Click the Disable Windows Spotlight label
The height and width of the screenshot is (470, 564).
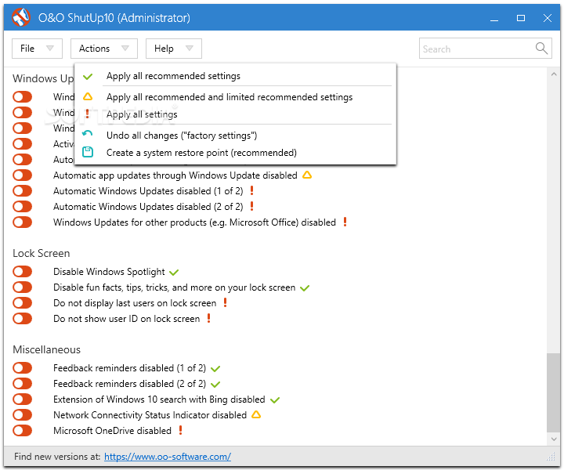click(109, 272)
